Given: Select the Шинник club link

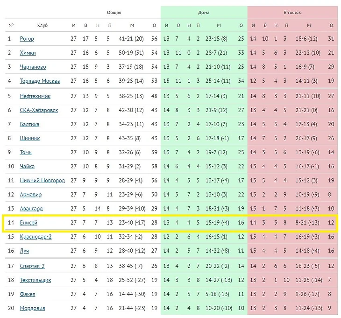Looking at the screenshot, I should (x=29, y=138).
